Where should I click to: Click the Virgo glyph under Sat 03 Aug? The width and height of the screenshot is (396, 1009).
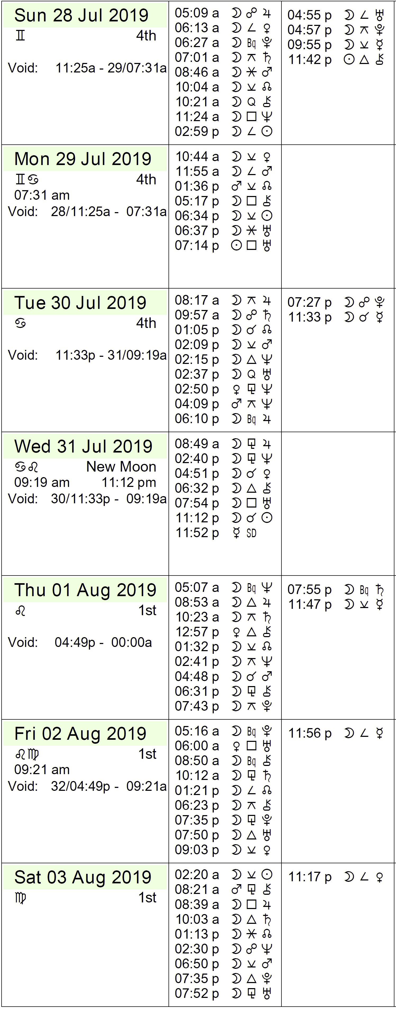point(20,898)
